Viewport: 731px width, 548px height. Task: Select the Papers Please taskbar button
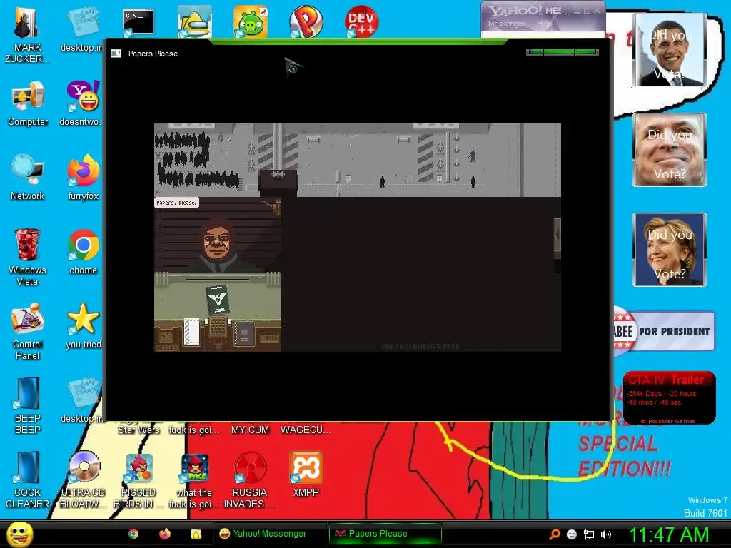click(385, 534)
